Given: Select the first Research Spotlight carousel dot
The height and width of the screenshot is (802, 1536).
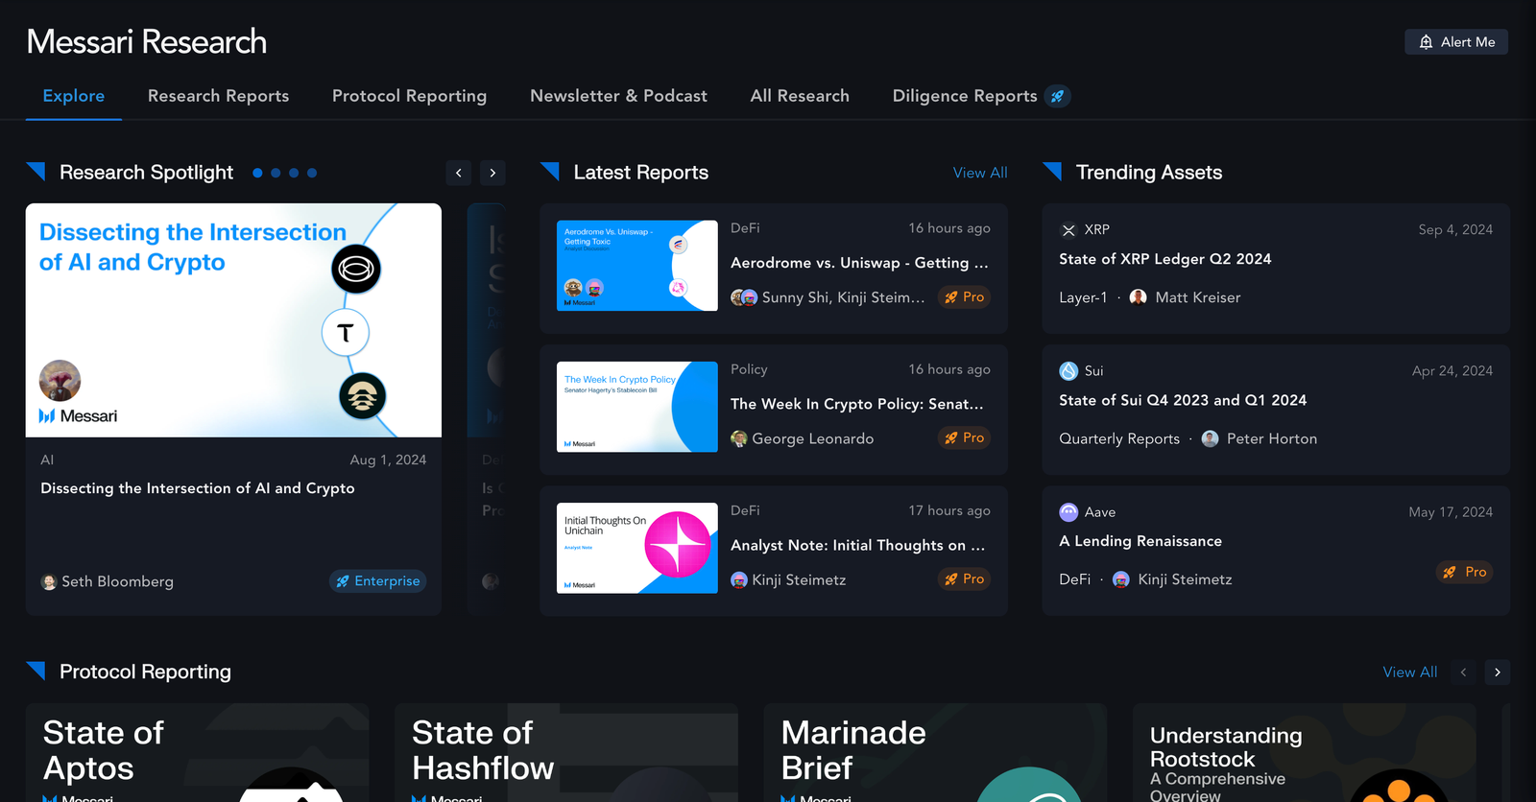Looking at the screenshot, I should pos(257,173).
